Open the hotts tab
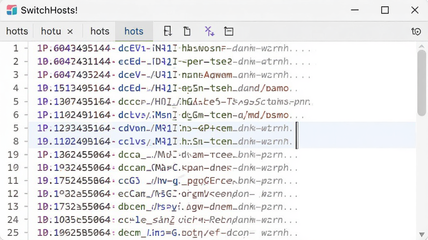This screenshot has height=240, width=428. click(17, 31)
